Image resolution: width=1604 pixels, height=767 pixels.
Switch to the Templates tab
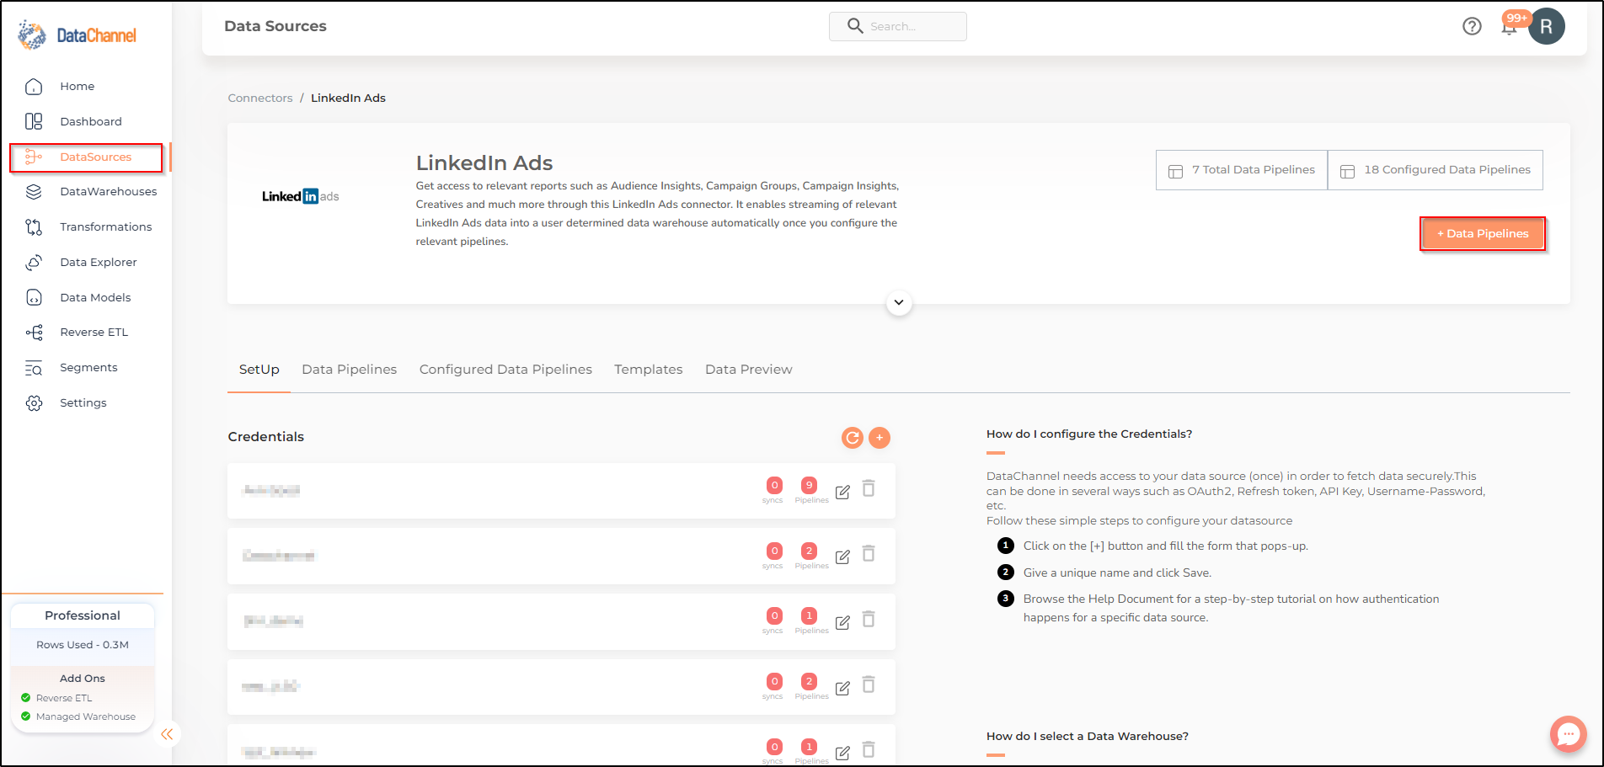click(648, 370)
